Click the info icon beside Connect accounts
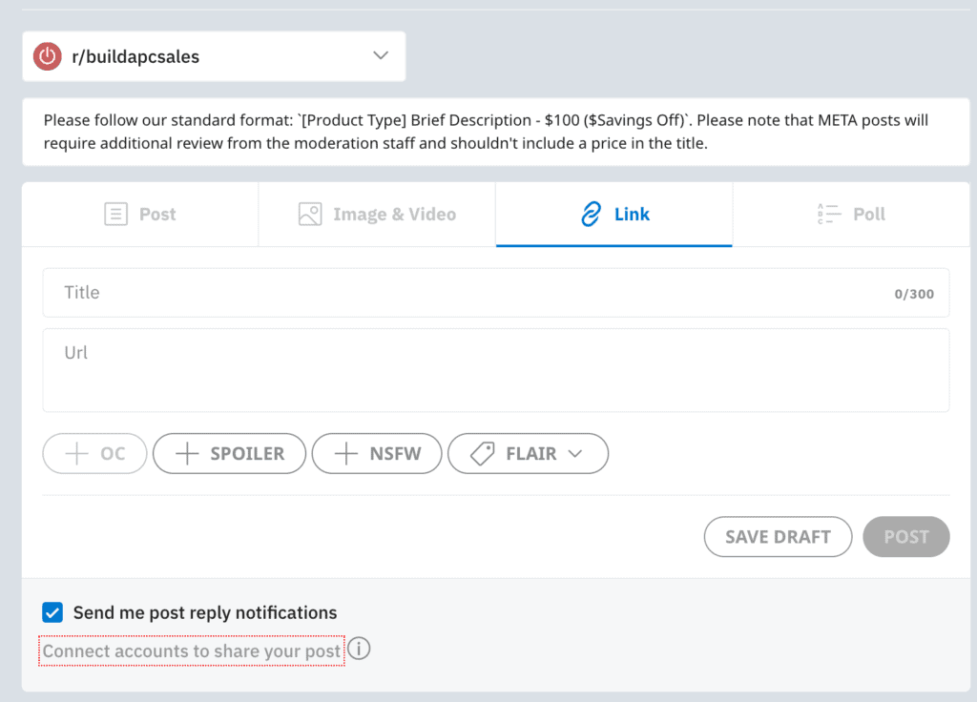Viewport: 977px width, 702px height. [359, 650]
